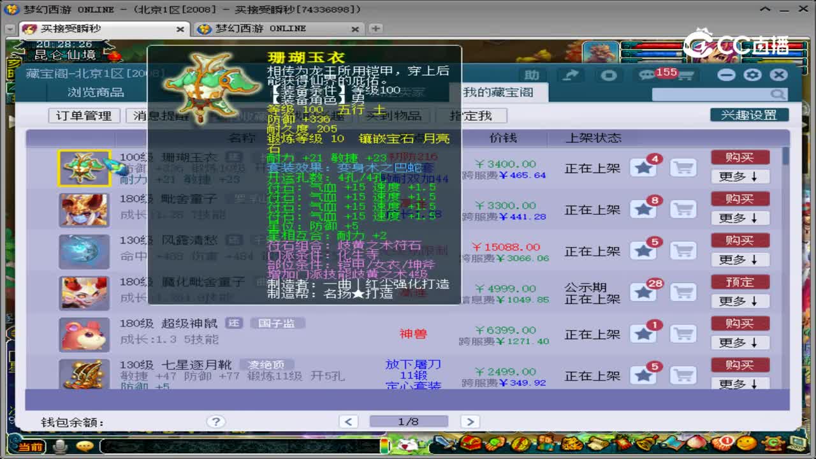Open messages chat bubble with 155 badge
This screenshot has height=459, width=816.
pos(648,75)
